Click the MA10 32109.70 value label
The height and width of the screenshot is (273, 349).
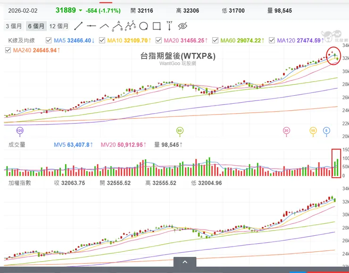pyautogui.click(x=129, y=41)
